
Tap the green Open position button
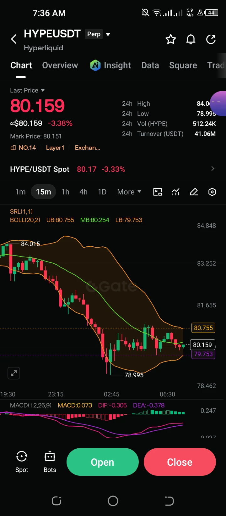pos(103,462)
